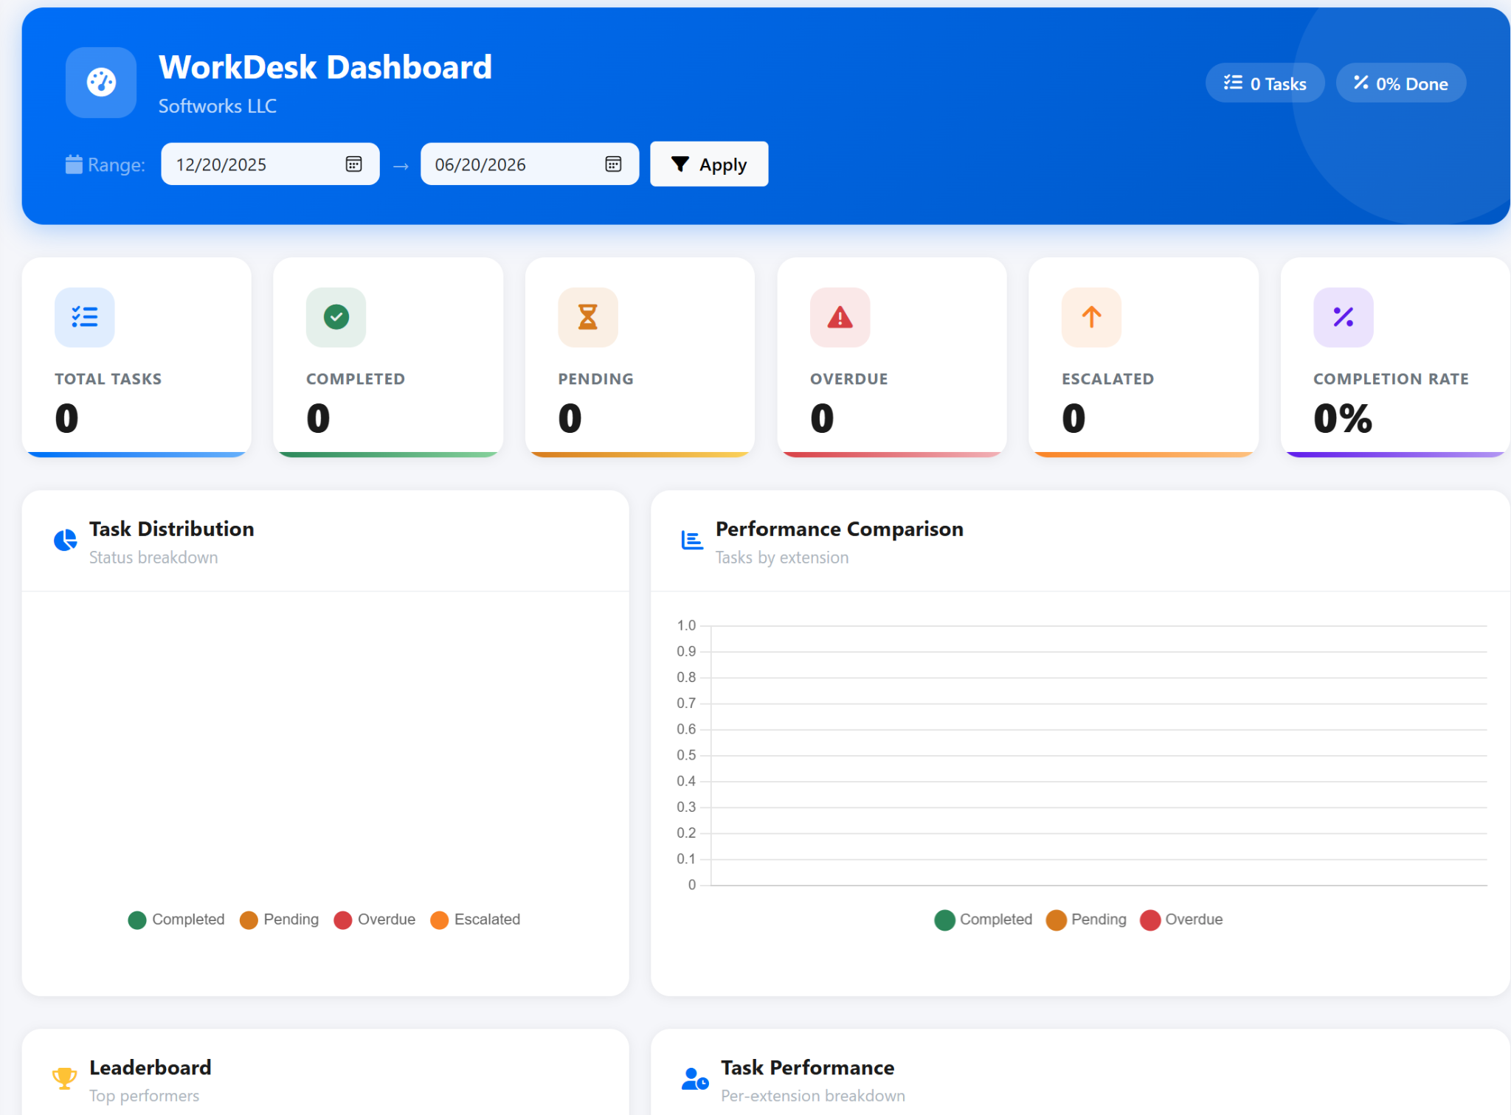Viewport: 1511px width, 1115px height.
Task: Click the Performance Comparison heading
Action: point(840,529)
